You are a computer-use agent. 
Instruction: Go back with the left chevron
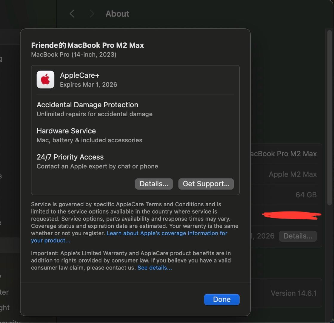click(x=72, y=14)
